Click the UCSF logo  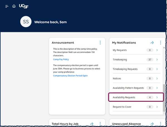click(24, 6)
